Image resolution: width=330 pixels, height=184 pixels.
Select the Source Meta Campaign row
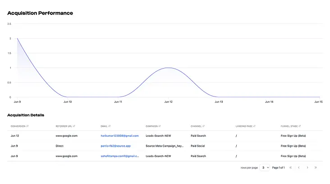point(165,146)
